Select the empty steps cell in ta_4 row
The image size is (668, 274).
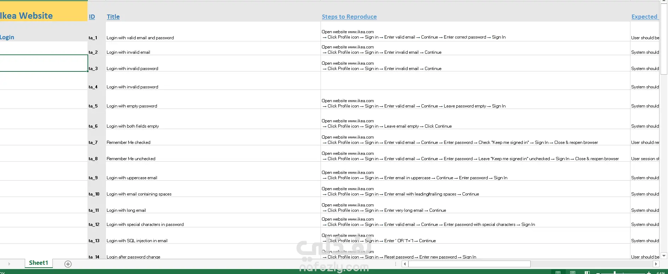click(475, 81)
